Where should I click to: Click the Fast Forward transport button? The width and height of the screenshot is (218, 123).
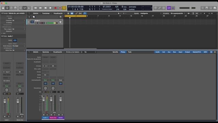point(41,8)
